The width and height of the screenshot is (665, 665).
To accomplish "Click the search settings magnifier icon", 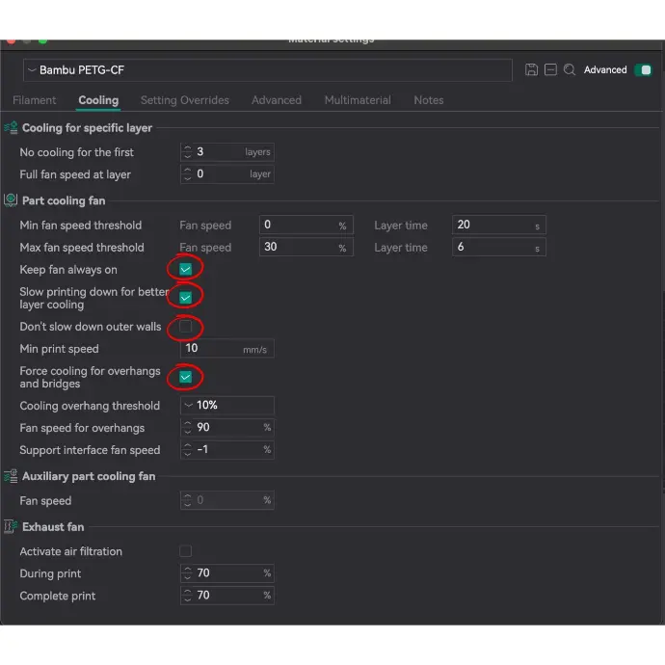I will 570,70.
